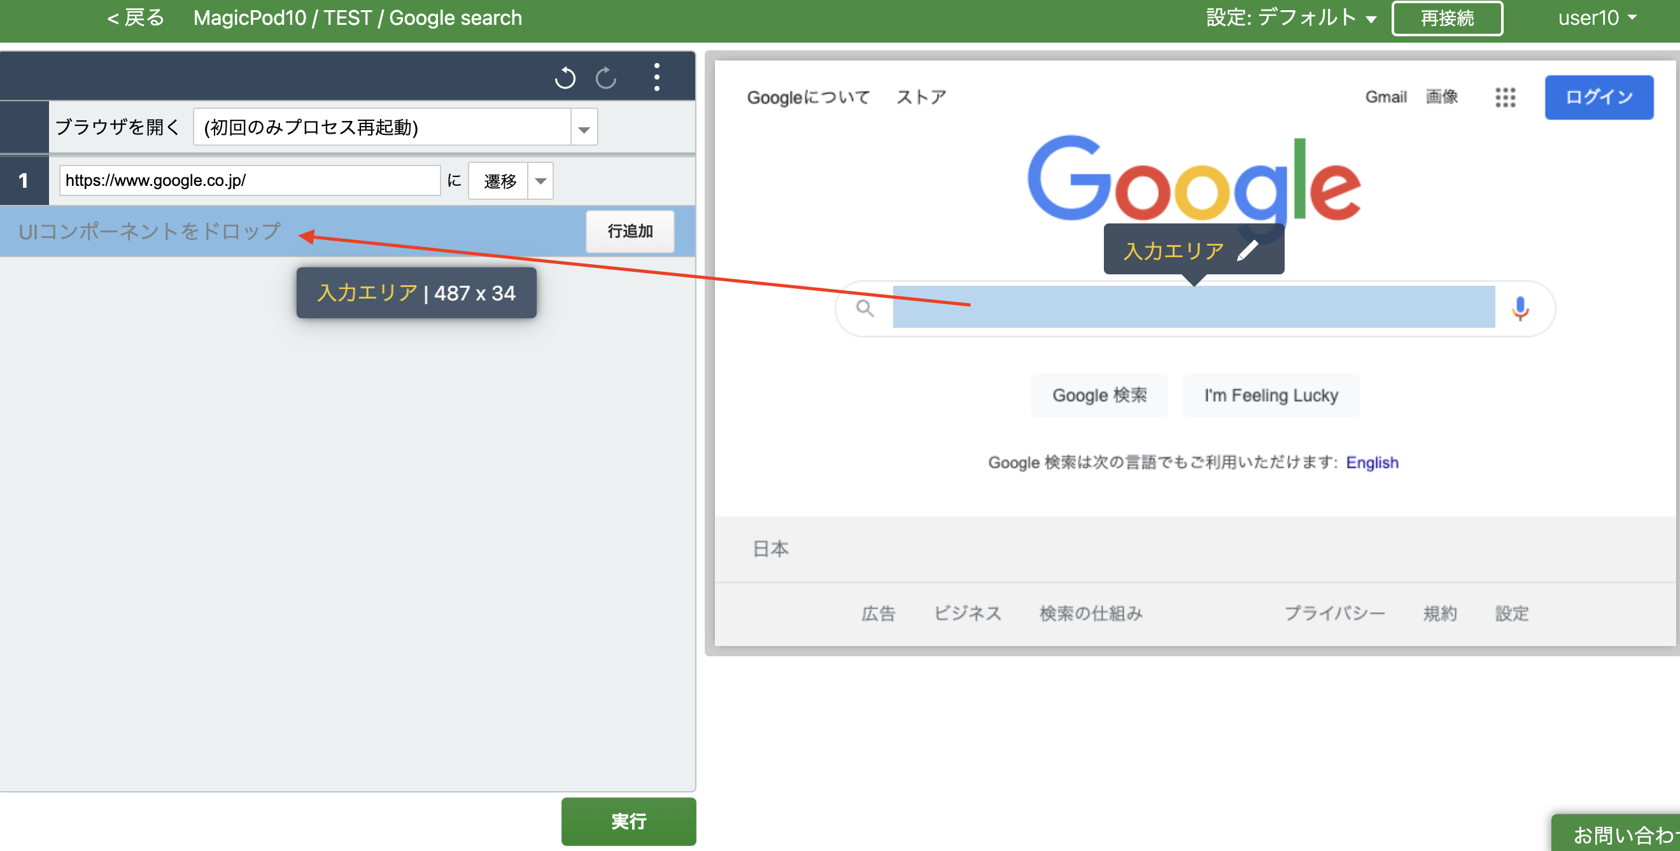1680x851 pixels.
Task: Click the Googleについて link
Action: point(808,98)
